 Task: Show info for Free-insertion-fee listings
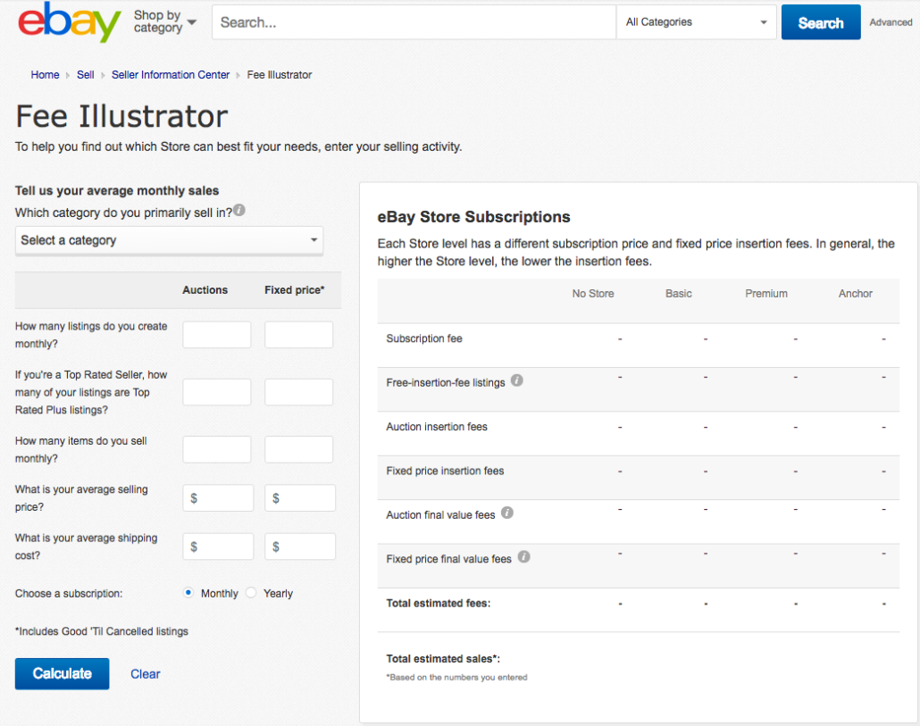click(517, 380)
